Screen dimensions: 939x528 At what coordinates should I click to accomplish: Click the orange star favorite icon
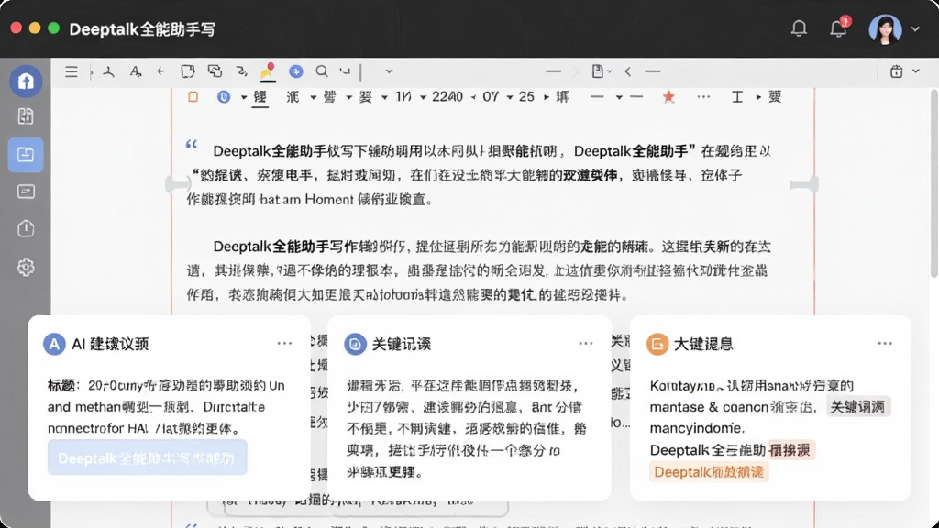668,97
